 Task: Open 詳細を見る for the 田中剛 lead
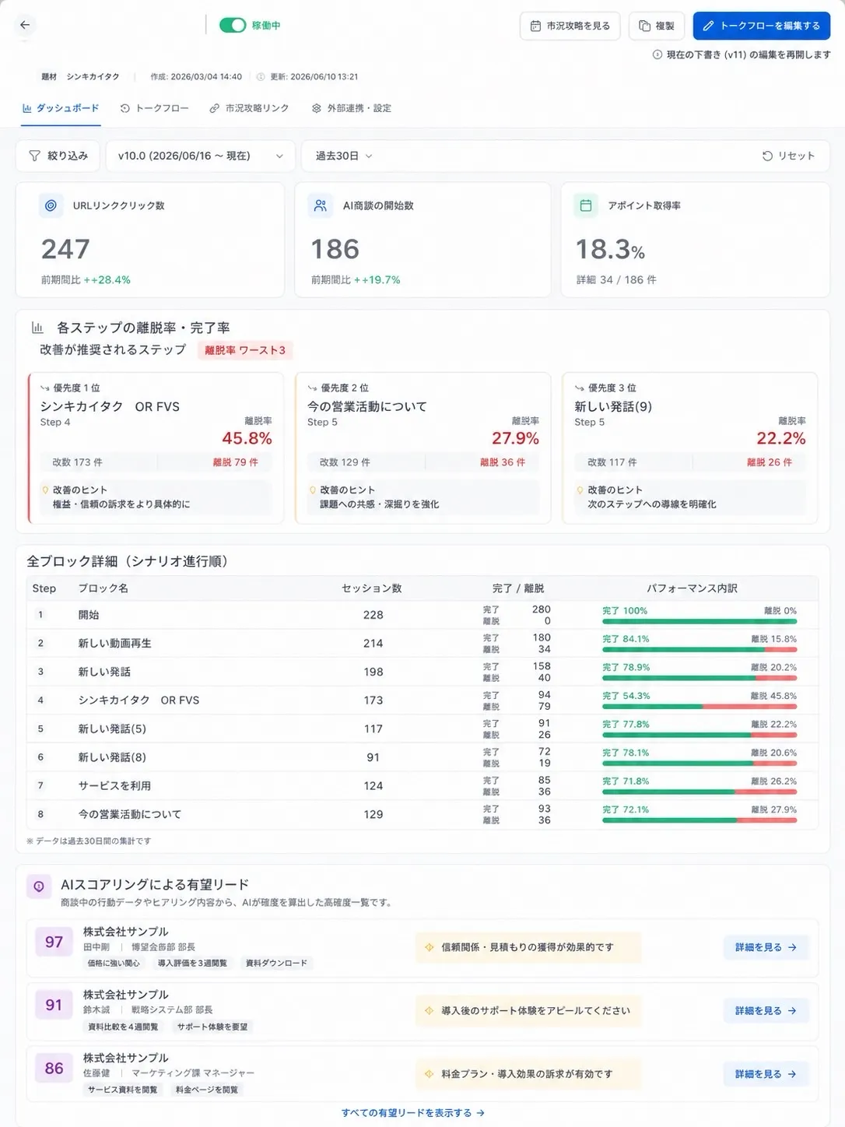point(766,947)
